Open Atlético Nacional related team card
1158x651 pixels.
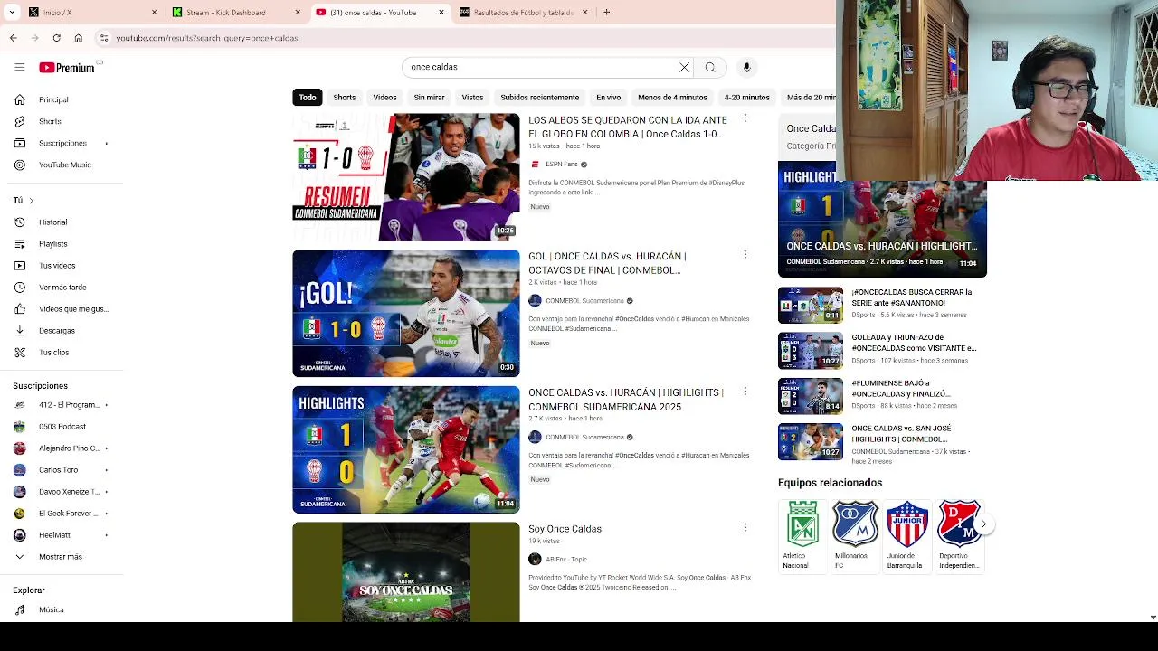click(802, 535)
